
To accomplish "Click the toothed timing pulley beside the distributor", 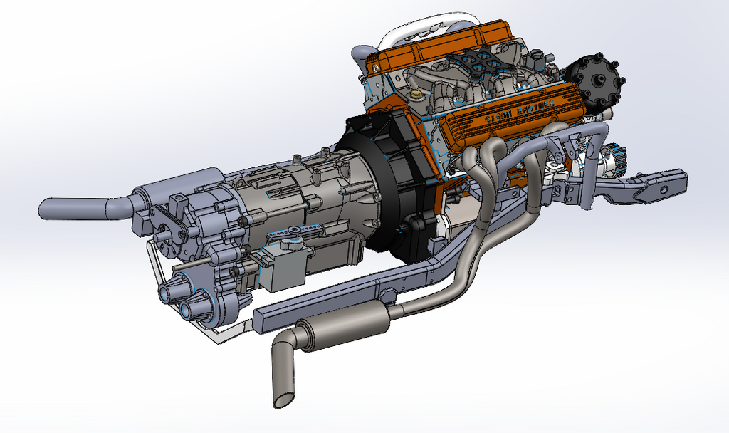I will [614, 159].
